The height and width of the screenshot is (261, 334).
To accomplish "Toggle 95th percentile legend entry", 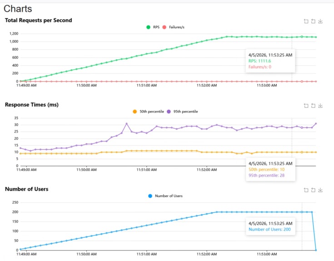I will [182, 112].
